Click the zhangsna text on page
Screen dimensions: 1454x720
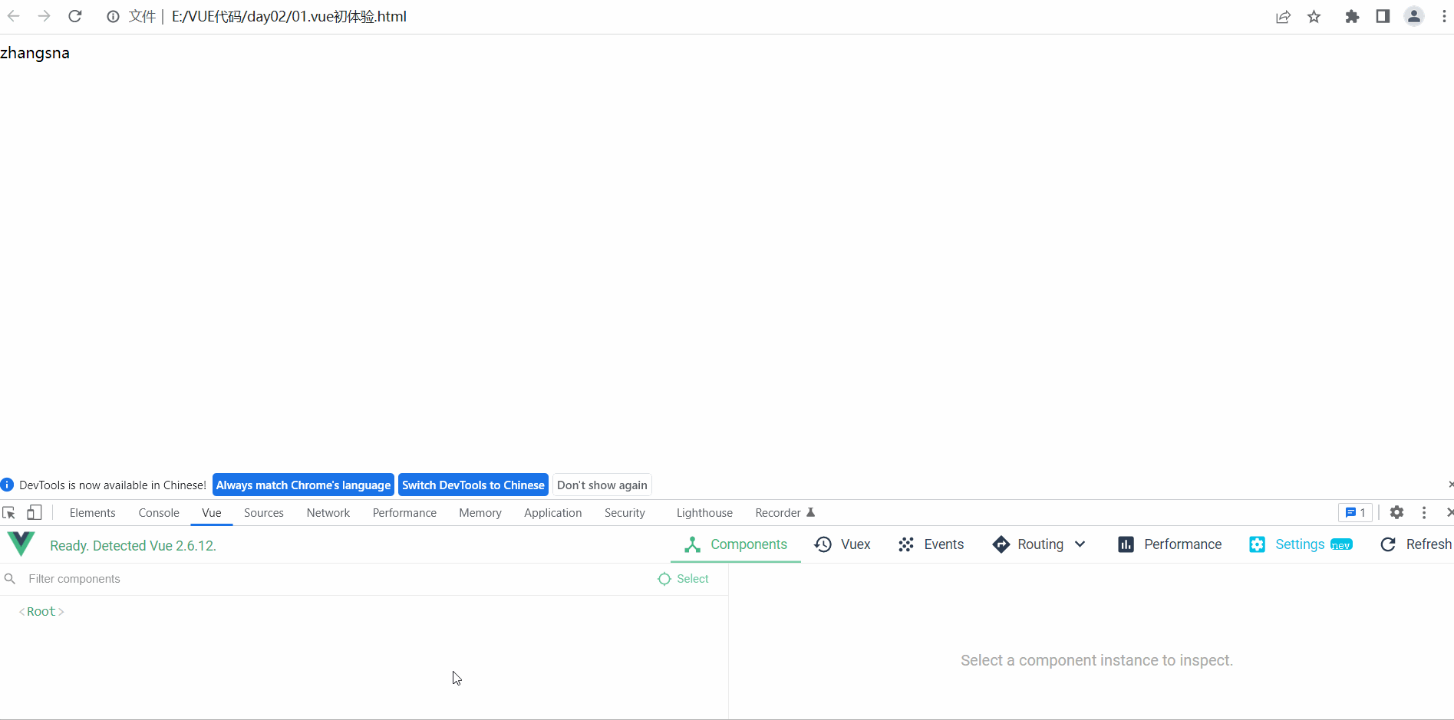35,53
